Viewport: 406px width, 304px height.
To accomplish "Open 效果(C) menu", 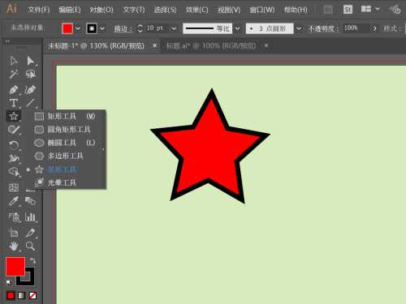I will 197,10.
